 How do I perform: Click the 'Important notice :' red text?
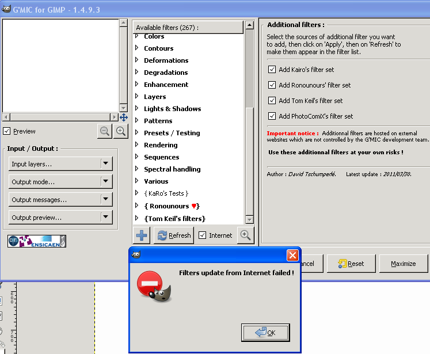[x=292, y=134]
